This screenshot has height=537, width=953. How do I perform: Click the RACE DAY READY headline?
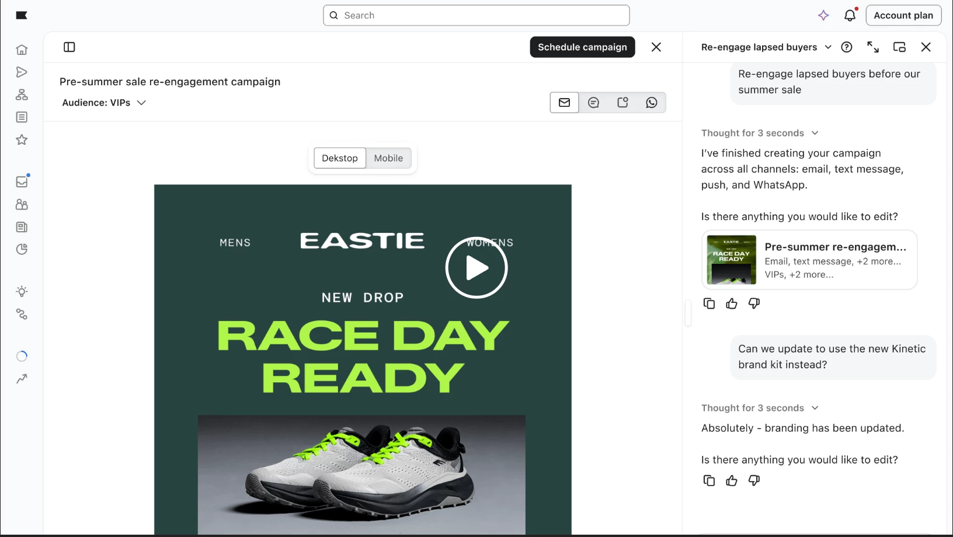click(363, 357)
